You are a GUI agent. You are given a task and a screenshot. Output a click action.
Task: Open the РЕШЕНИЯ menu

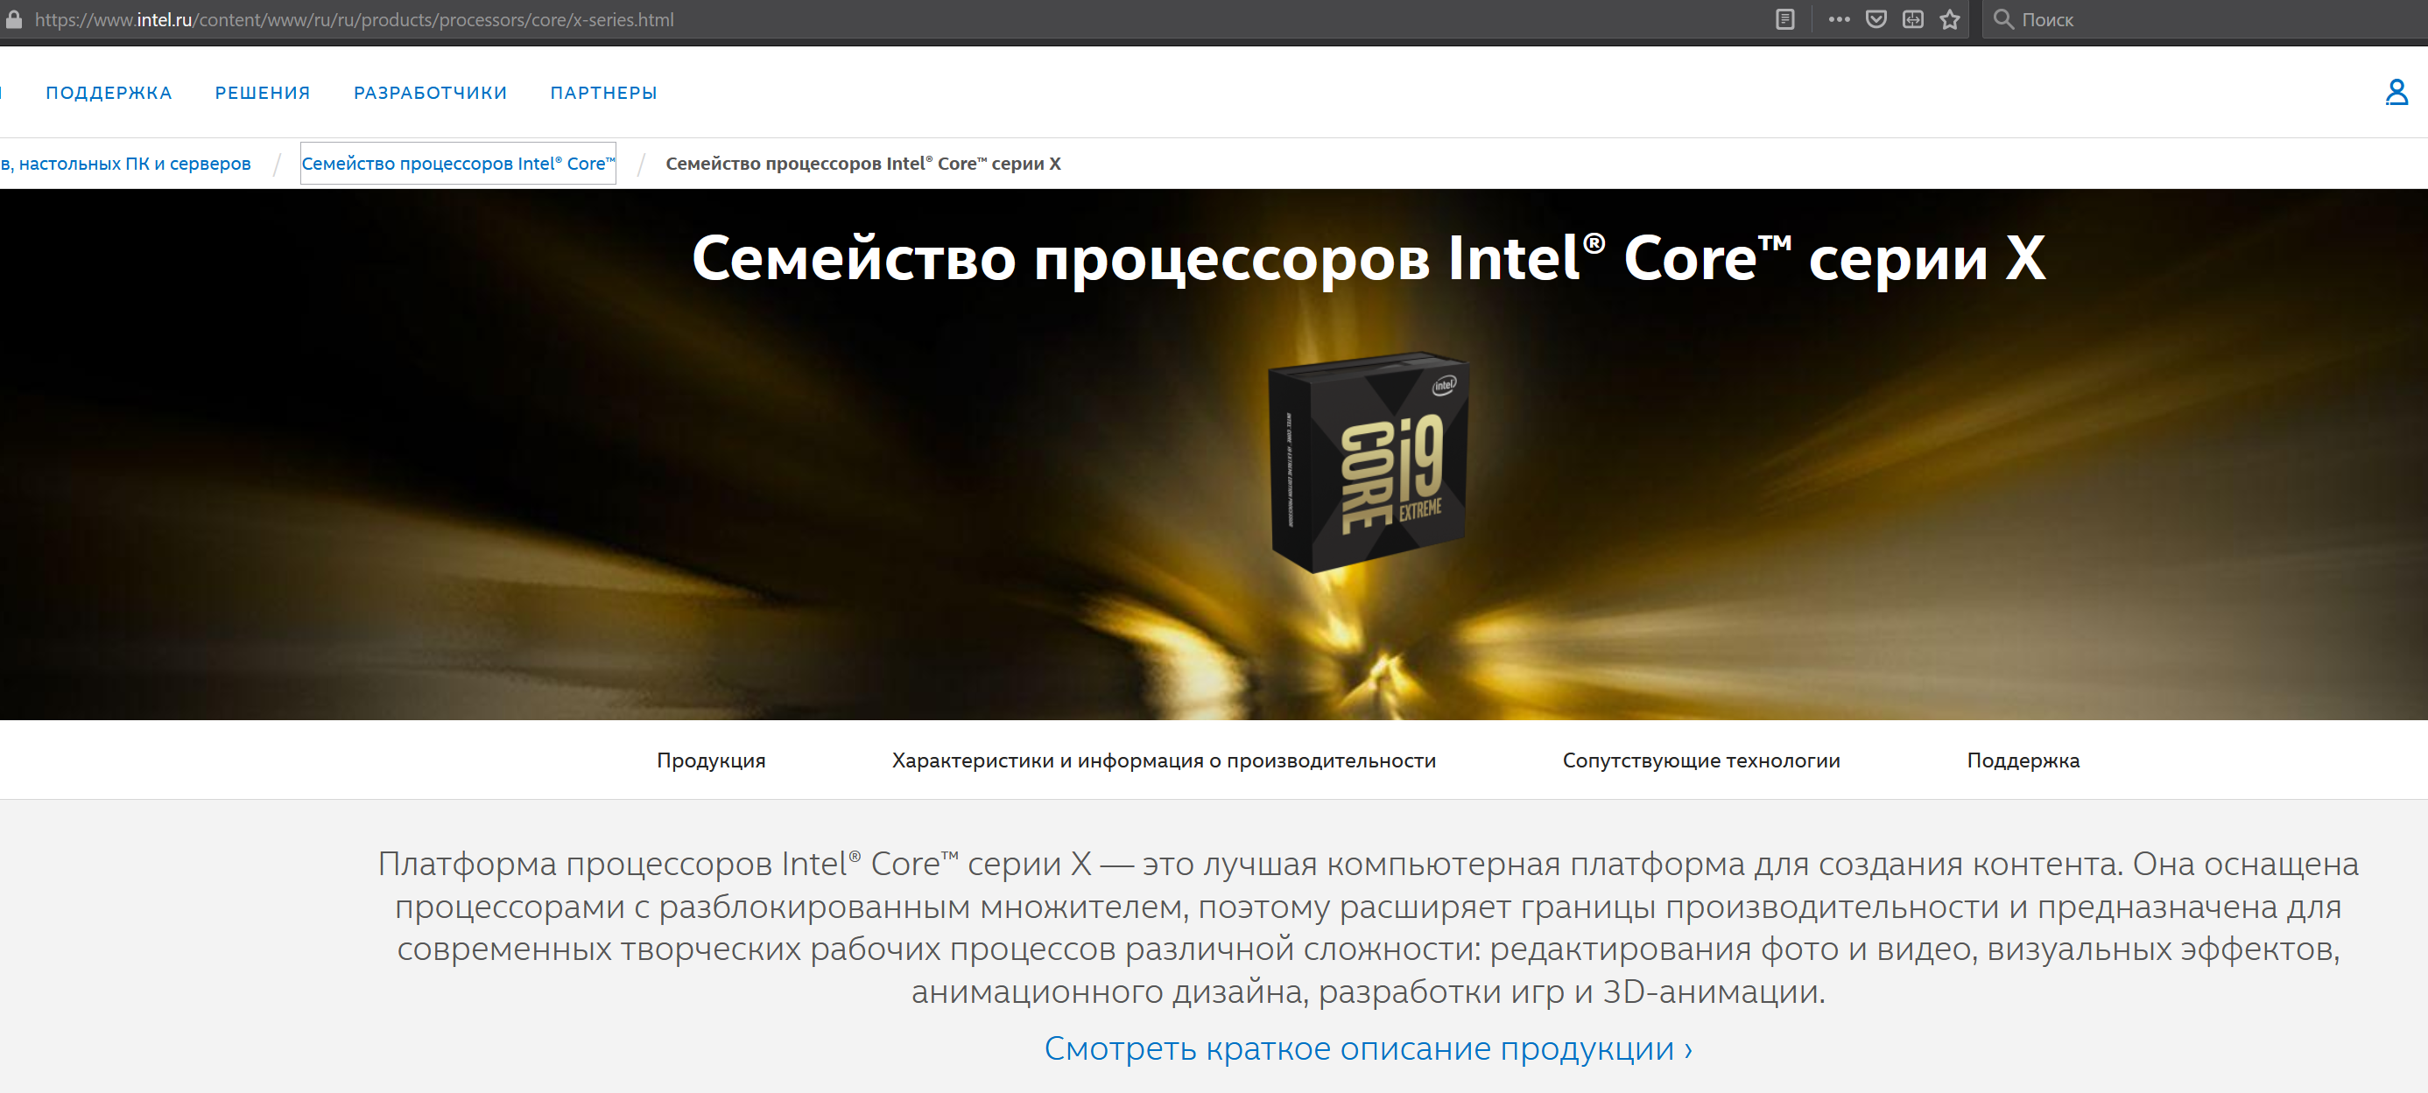[x=262, y=93]
